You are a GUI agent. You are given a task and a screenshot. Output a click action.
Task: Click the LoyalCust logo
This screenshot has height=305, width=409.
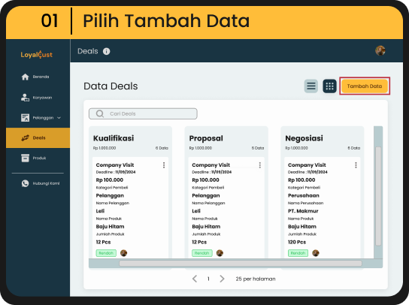37,55
